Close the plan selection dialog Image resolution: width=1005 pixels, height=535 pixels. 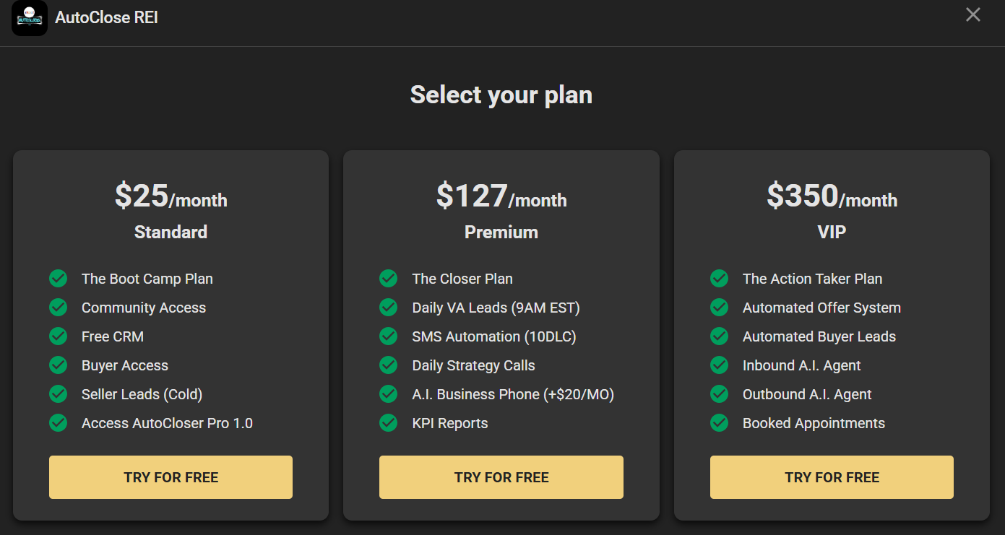973,14
